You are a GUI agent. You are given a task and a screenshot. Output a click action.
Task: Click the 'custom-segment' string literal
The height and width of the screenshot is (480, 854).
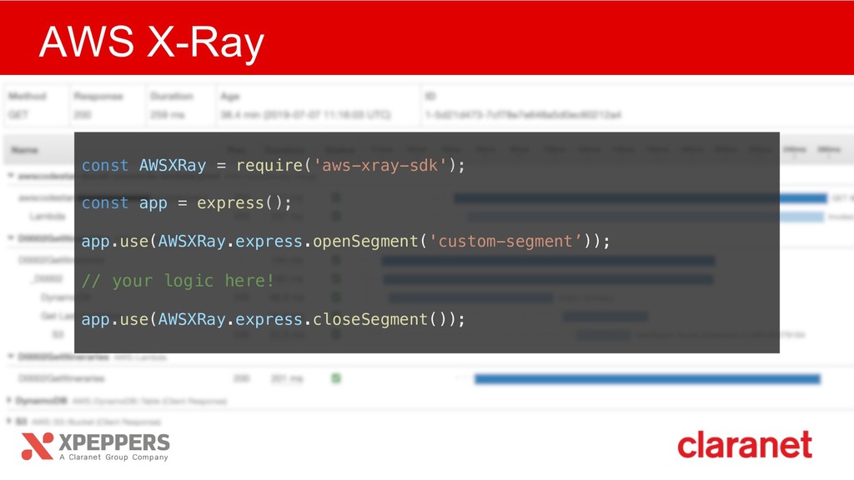(x=505, y=241)
